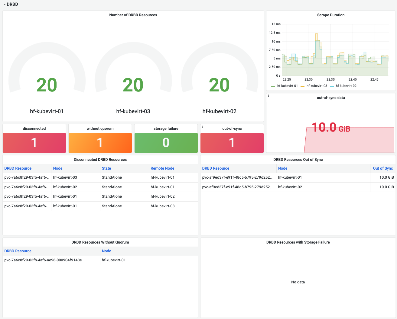Open the out-of-sync stat info icon
The image size is (397, 319).
pos(203,127)
